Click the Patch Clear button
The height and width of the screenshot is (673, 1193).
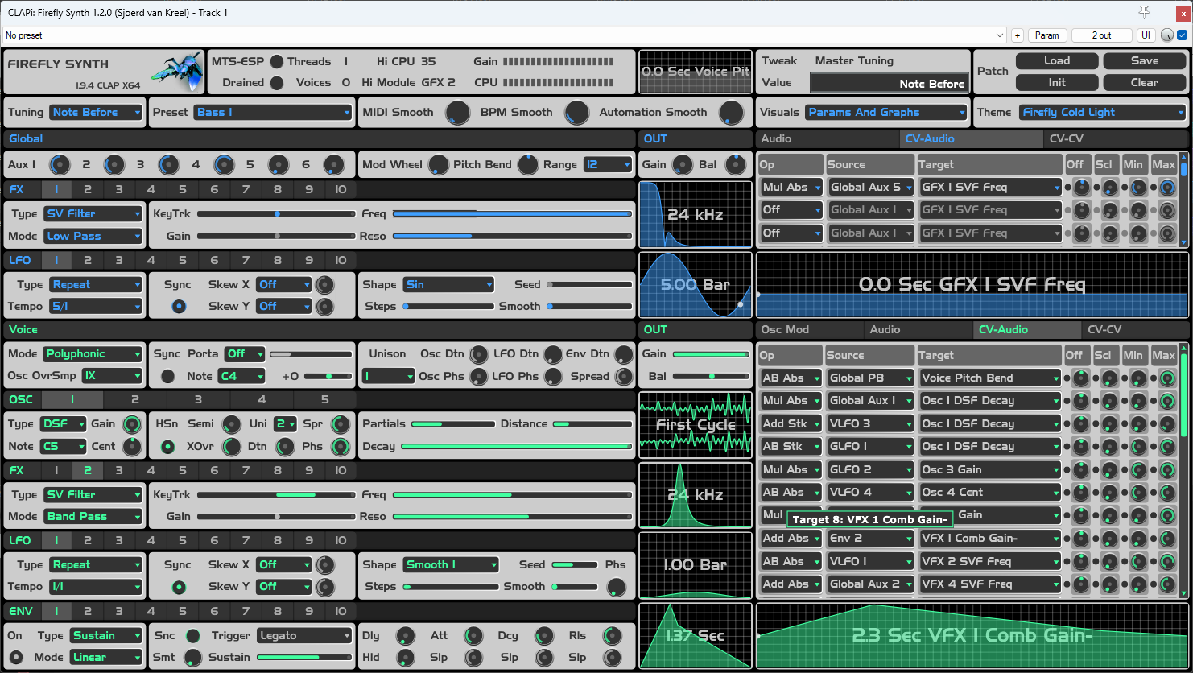[1145, 83]
